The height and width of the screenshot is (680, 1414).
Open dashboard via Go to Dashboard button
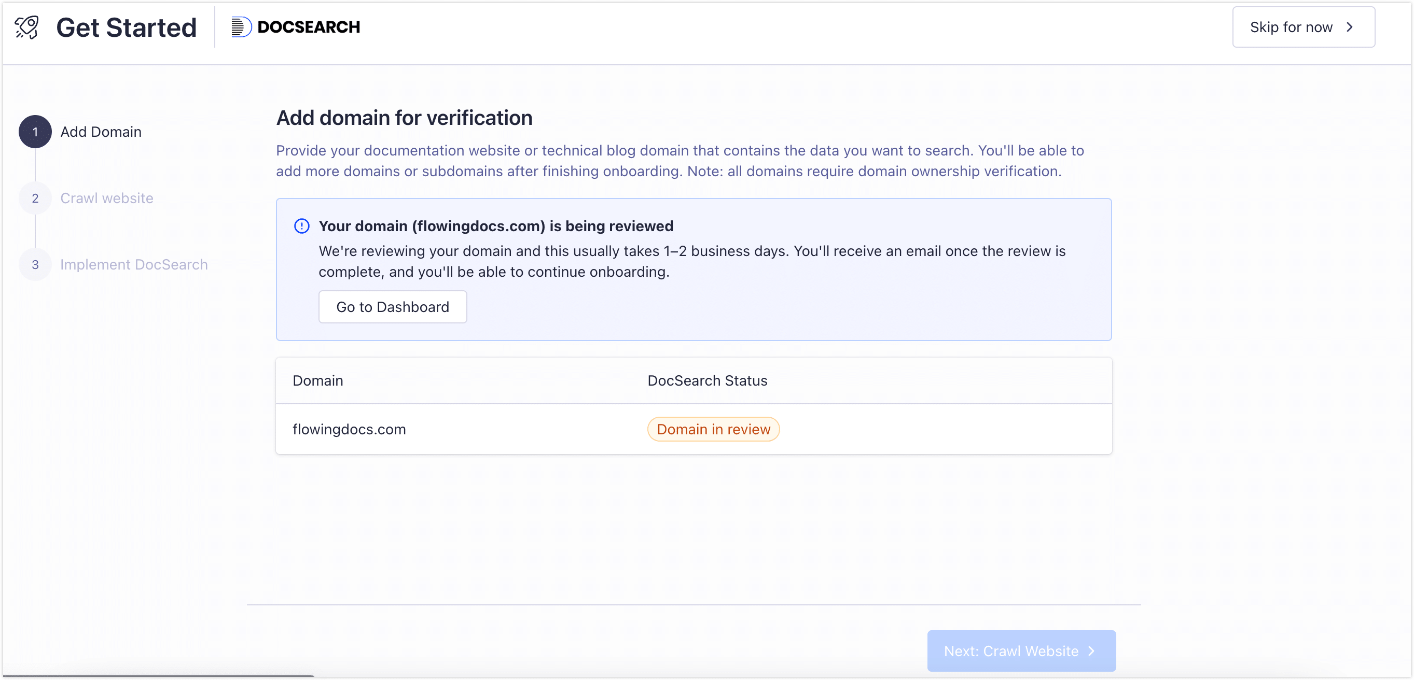[x=393, y=306]
